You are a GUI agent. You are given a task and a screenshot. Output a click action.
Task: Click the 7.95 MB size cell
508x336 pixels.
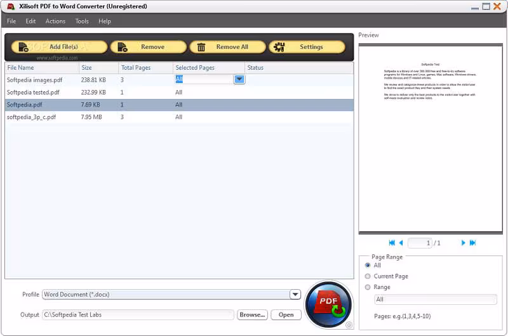[x=91, y=117]
